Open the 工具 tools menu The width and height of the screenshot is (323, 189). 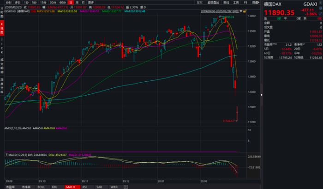[236, 2]
